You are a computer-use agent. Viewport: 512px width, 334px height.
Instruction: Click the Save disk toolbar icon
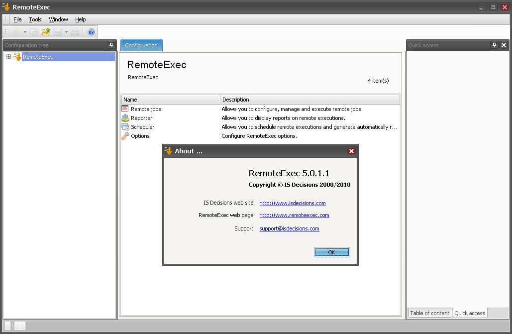(58, 32)
